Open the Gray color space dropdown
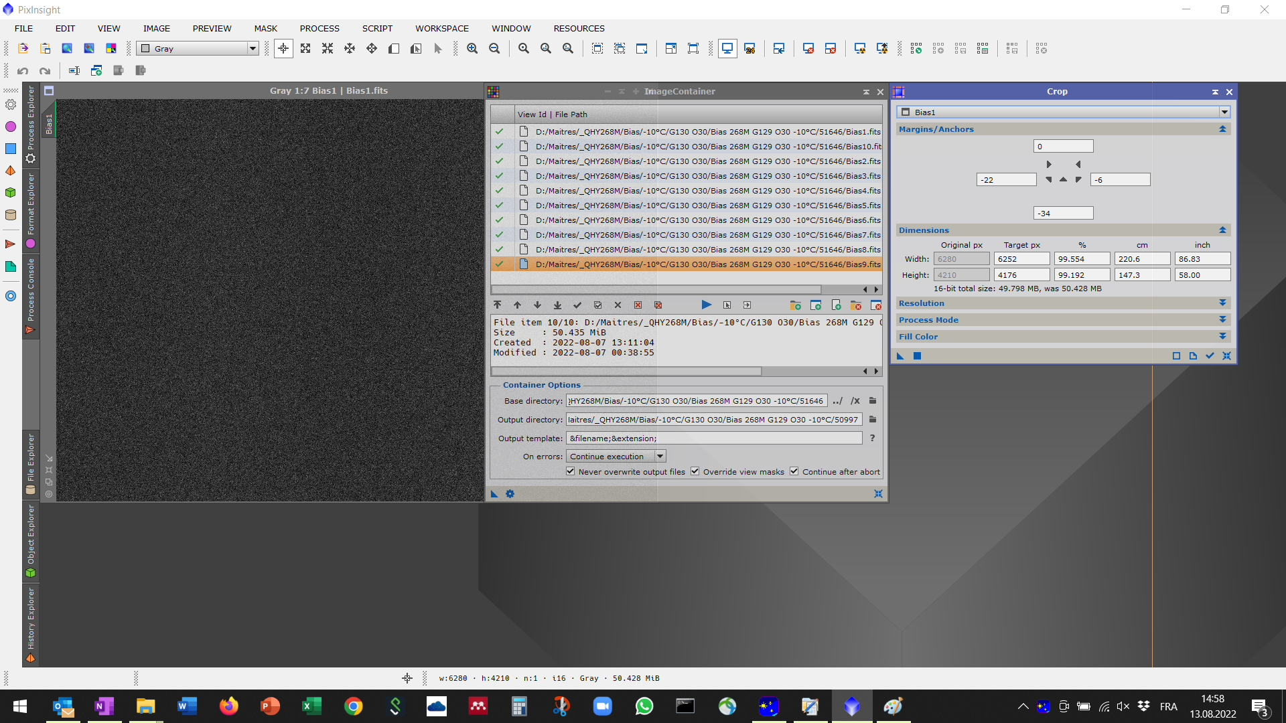 click(197, 48)
